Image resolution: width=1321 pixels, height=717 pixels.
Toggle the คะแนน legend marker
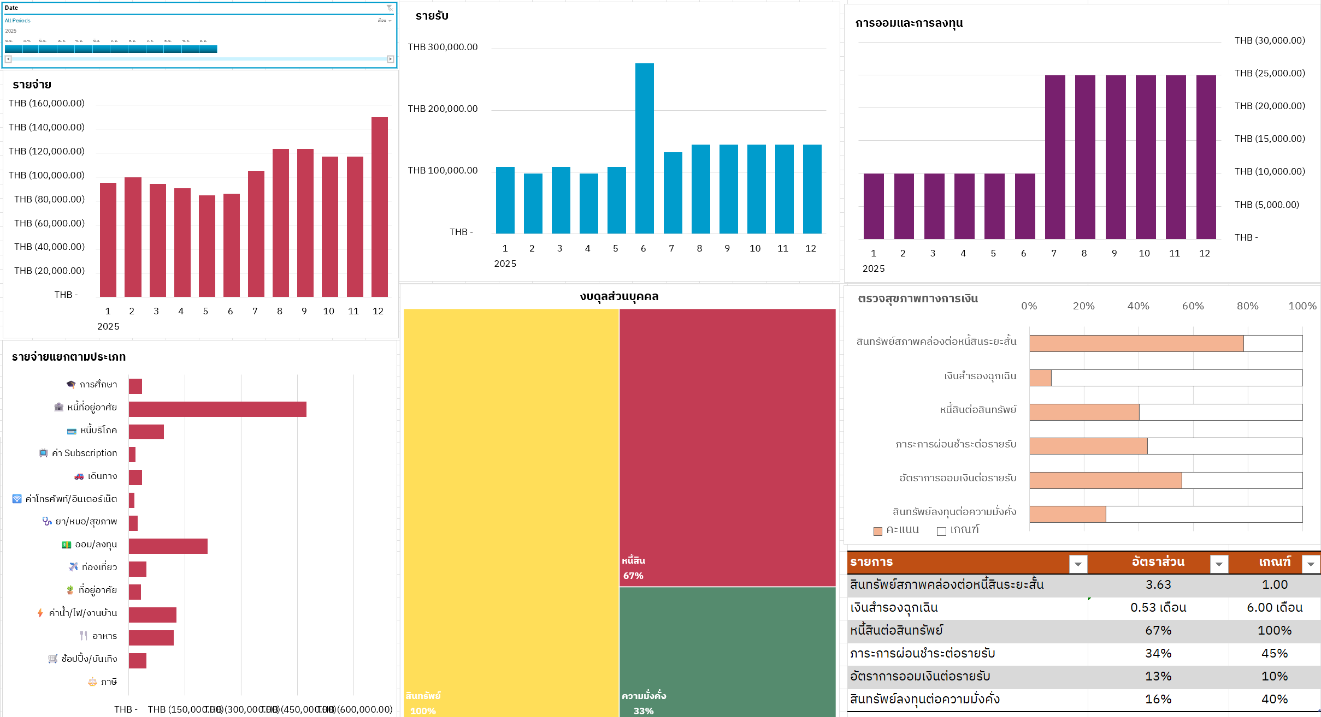tap(878, 531)
